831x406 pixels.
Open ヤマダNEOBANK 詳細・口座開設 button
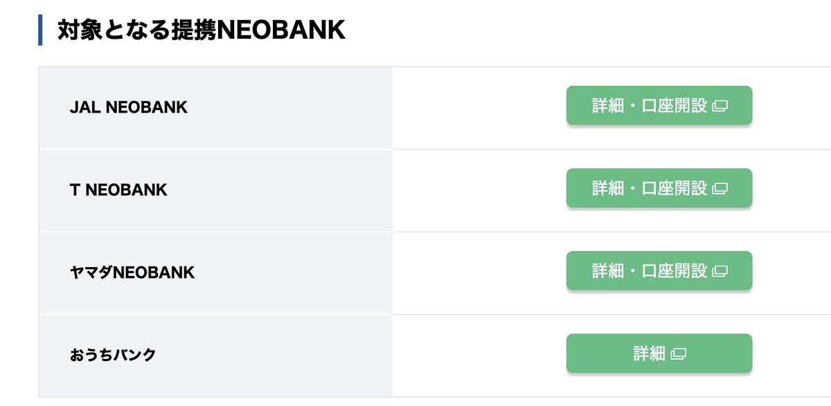[x=659, y=271]
